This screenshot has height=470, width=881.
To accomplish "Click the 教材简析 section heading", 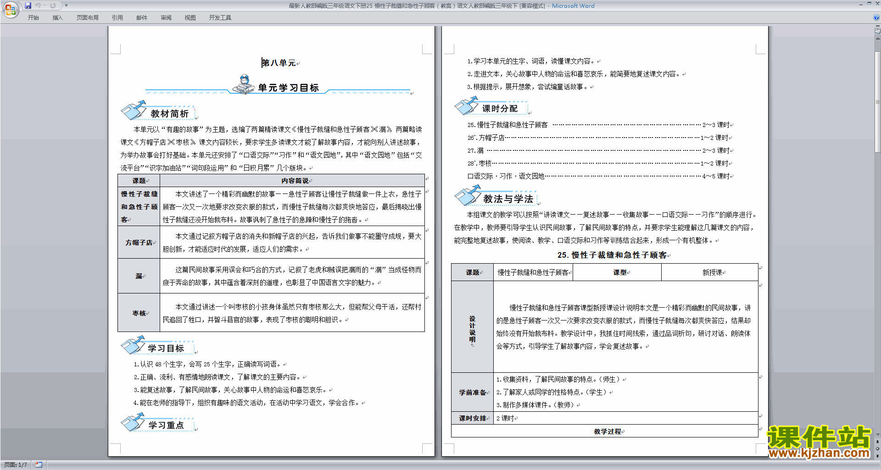I will (x=169, y=113).
